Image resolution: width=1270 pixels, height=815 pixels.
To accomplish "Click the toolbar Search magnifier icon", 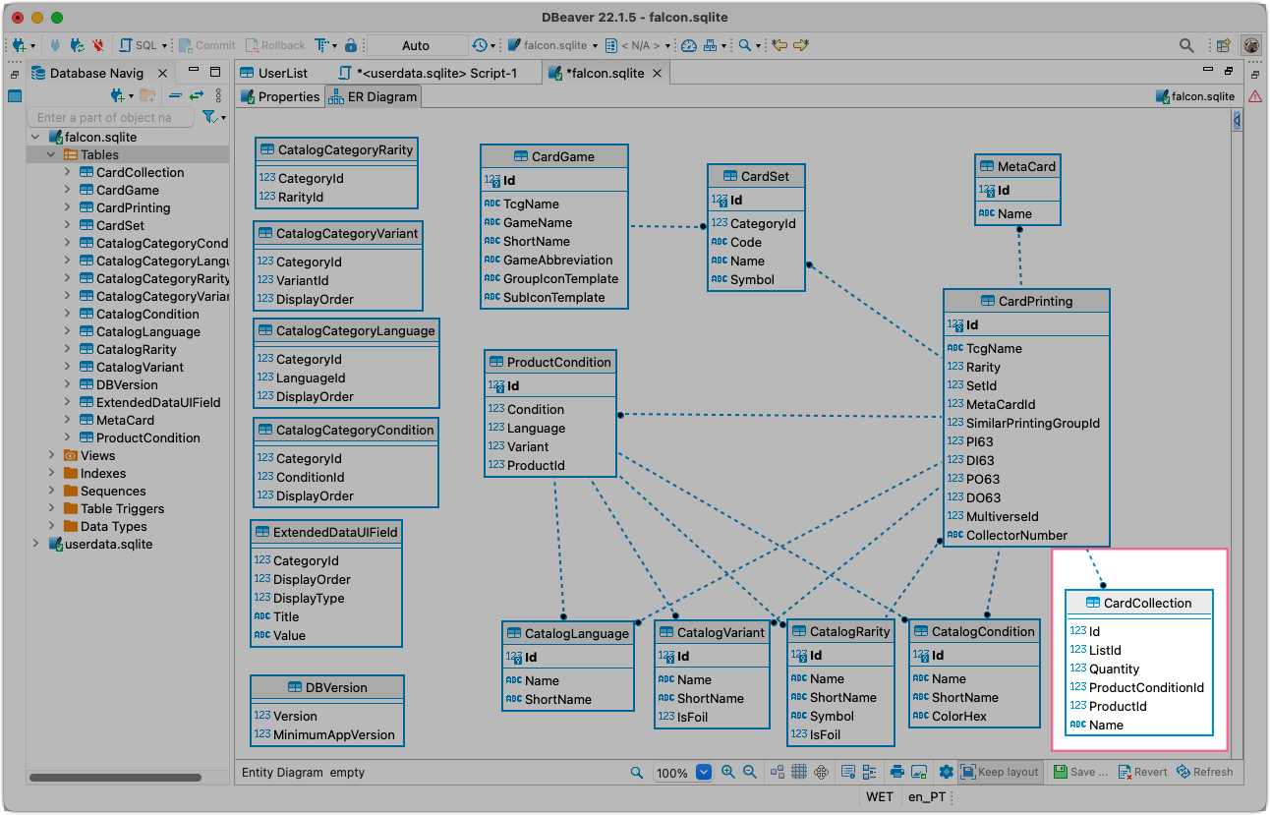I will click(745, 45).
